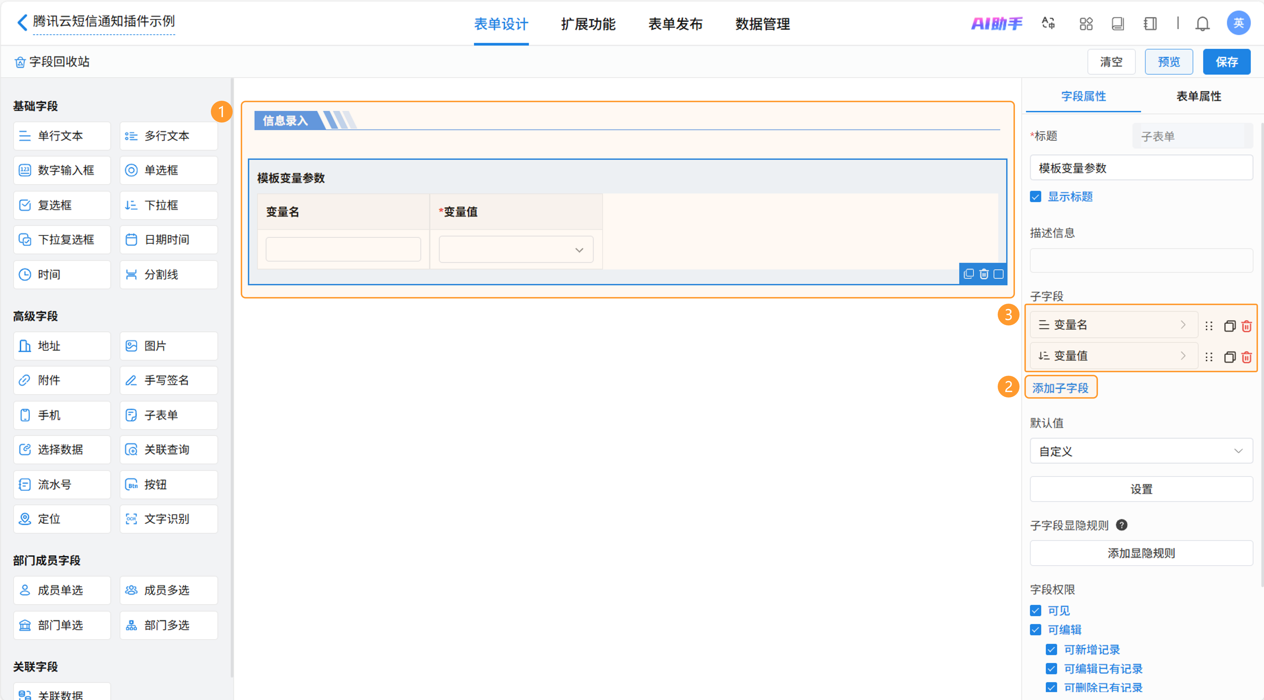Click the translate language icon in header
The width and height of the screenshot is (1264, 700).
[1048, 24]
